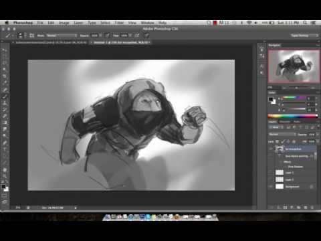Select the Background layer row
The width and height of the screenshot is (321, 241).
tap(293, 187)
